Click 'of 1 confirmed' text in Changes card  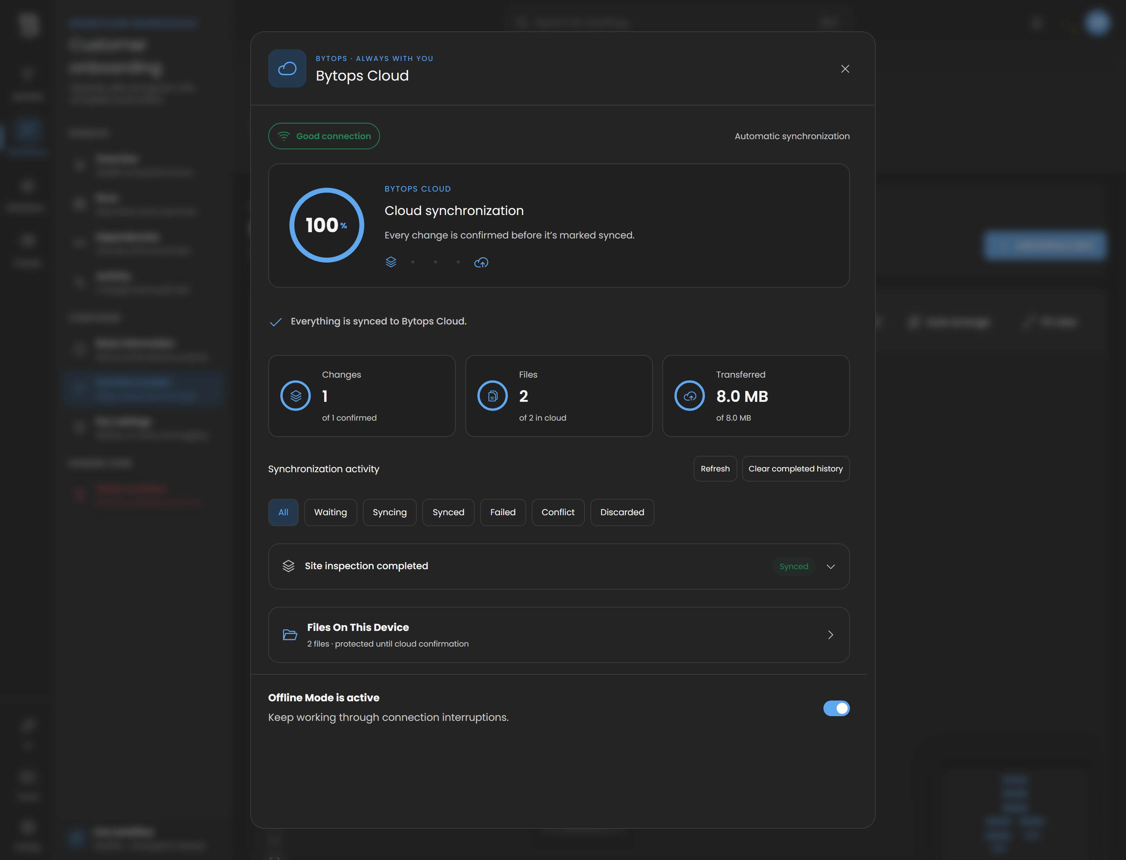349,418
